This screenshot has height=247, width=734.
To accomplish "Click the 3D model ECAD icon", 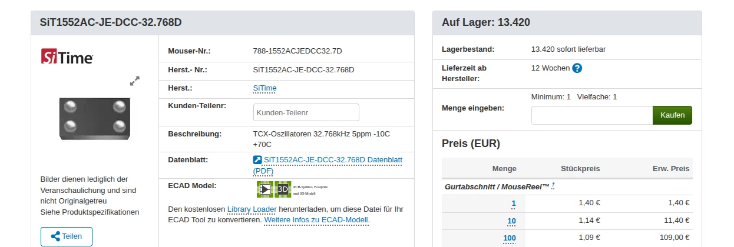I will pos(283,189).
